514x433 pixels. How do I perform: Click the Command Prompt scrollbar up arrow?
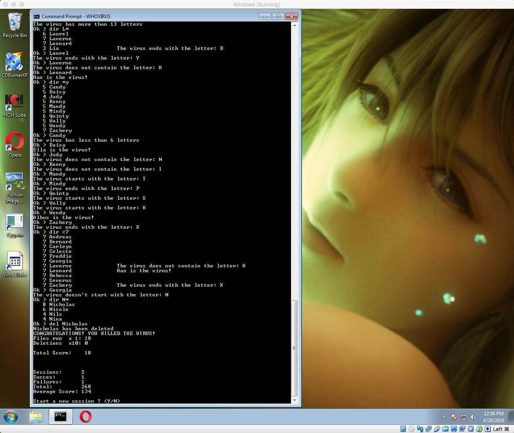(294, 25)
